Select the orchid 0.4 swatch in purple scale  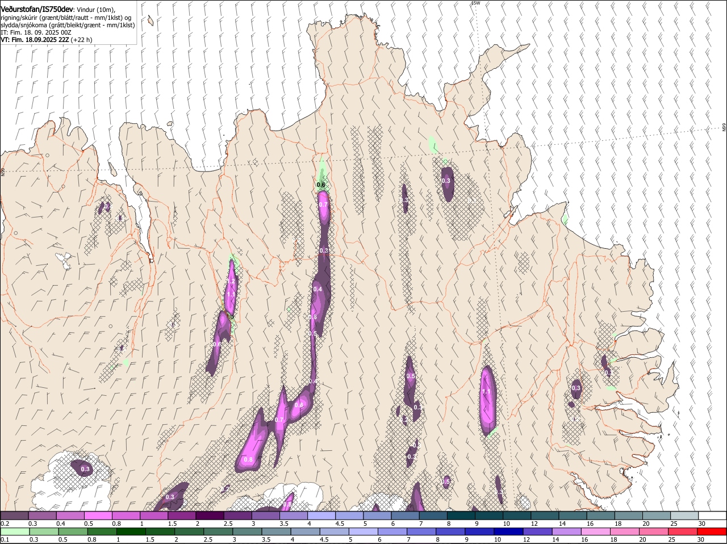tap(70, 515)
